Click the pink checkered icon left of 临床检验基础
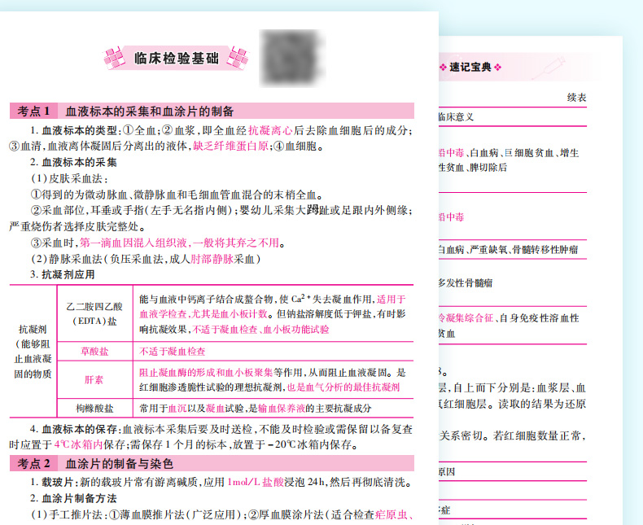The image size is (643, 525). tap(116, 57)
